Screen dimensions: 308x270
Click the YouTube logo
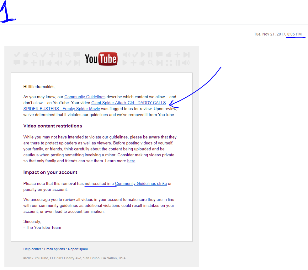(101, 59)
